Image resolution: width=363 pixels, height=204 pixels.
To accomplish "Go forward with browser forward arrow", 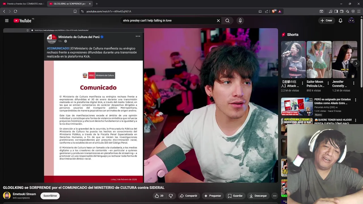I will 10,11.
